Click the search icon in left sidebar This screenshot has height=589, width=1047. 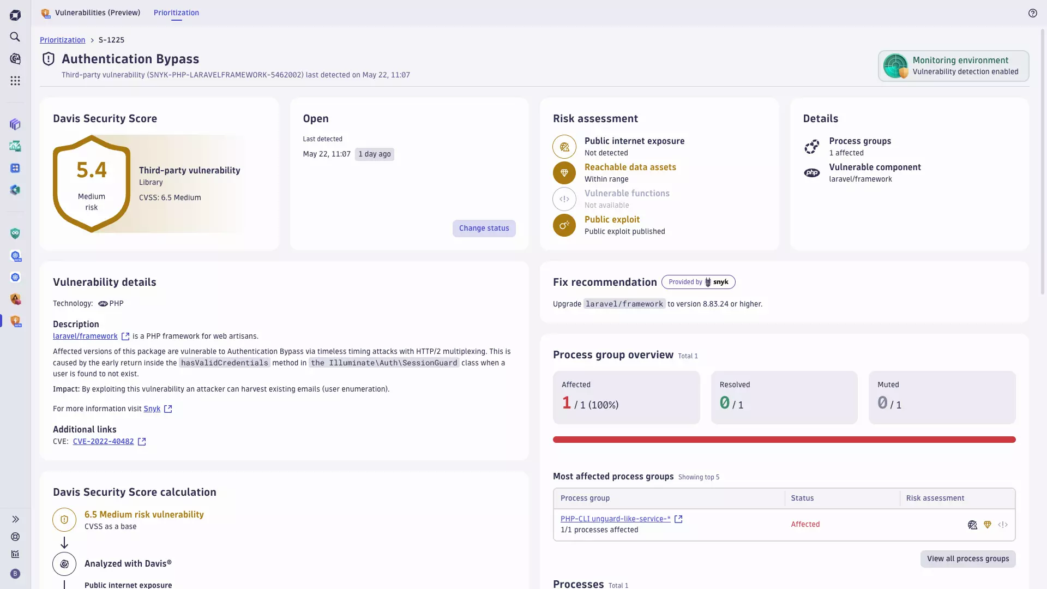15,37
